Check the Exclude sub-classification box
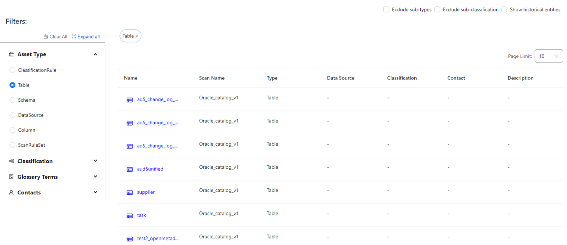This screenshot has height=245, width=567. coord(437,9)
